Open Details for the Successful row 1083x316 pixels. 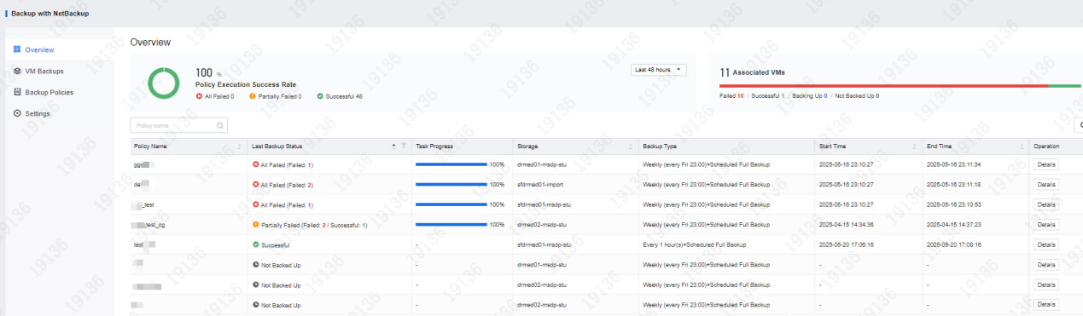(1046, 244)
